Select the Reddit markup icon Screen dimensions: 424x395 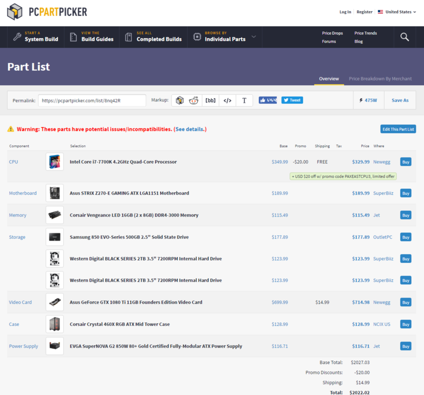(x=194, y=100)
